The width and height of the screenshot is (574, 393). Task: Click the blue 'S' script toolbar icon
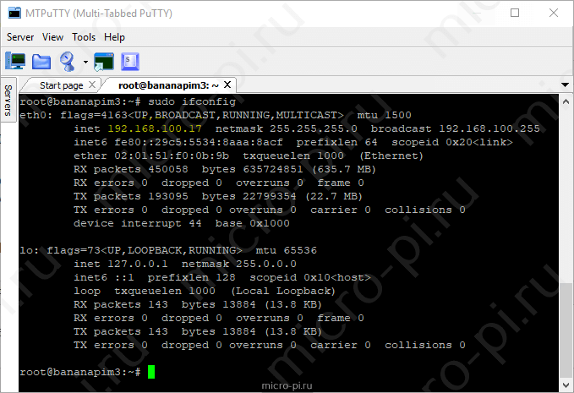pos(130,62)
